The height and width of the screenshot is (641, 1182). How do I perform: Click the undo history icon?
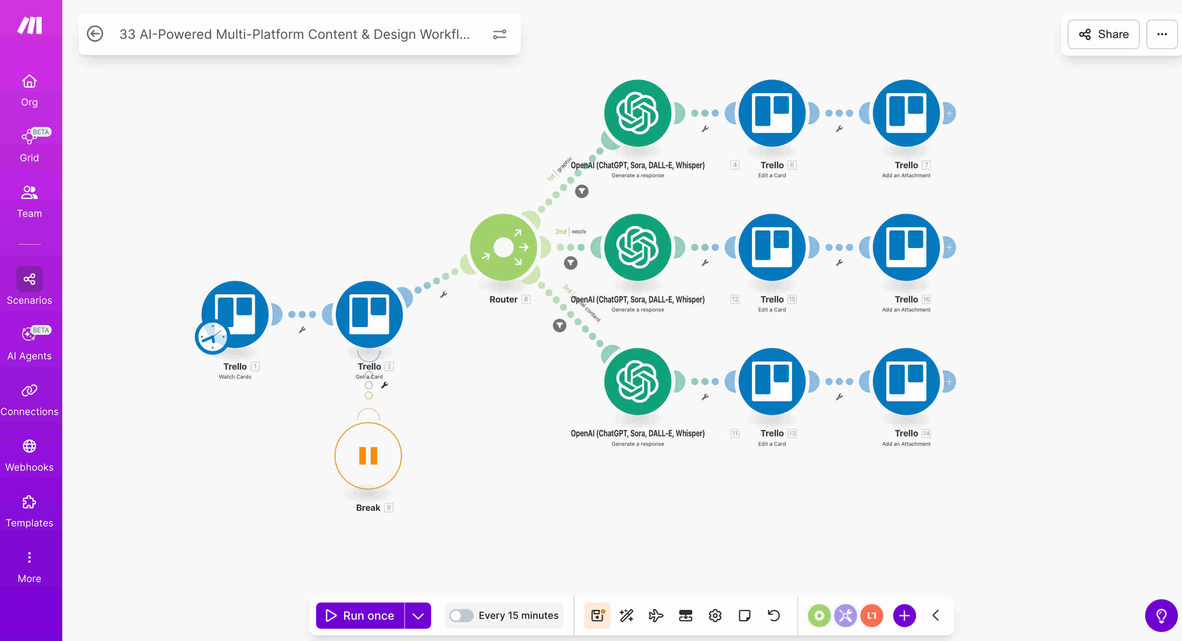[x=774, y=615]
